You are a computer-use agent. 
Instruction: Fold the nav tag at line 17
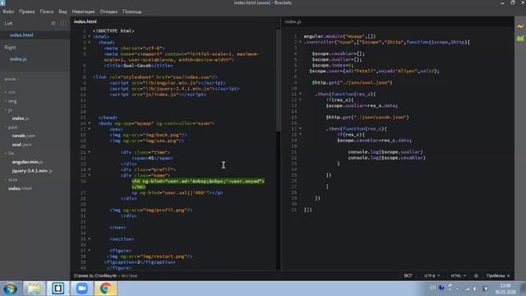[90, 129]
